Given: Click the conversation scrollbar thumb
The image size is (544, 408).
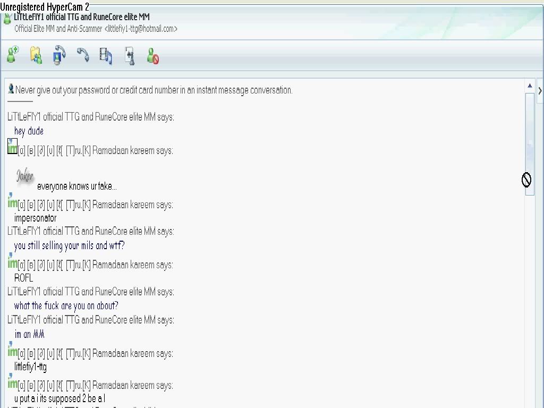Looking at the screenshot, I should pyautogui.click(x=530, y=143).
